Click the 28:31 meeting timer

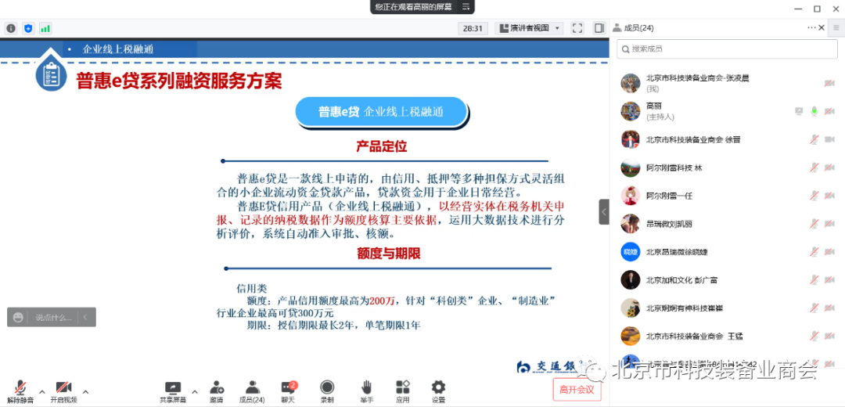point(473,28)
